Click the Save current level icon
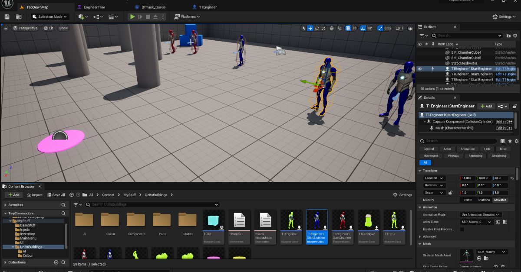This screenshot has width=521, height=272. (7, 17)
